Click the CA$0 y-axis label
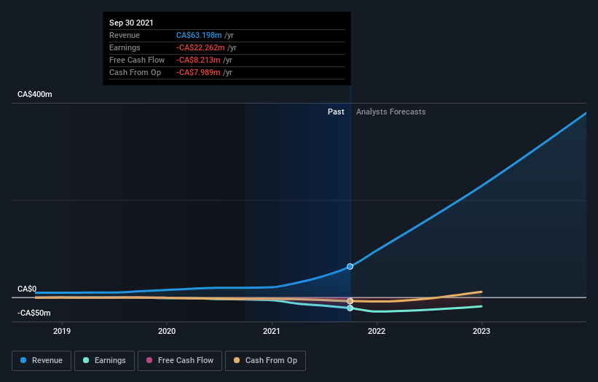This screenshot has height=382, width=598. [27, 289]
